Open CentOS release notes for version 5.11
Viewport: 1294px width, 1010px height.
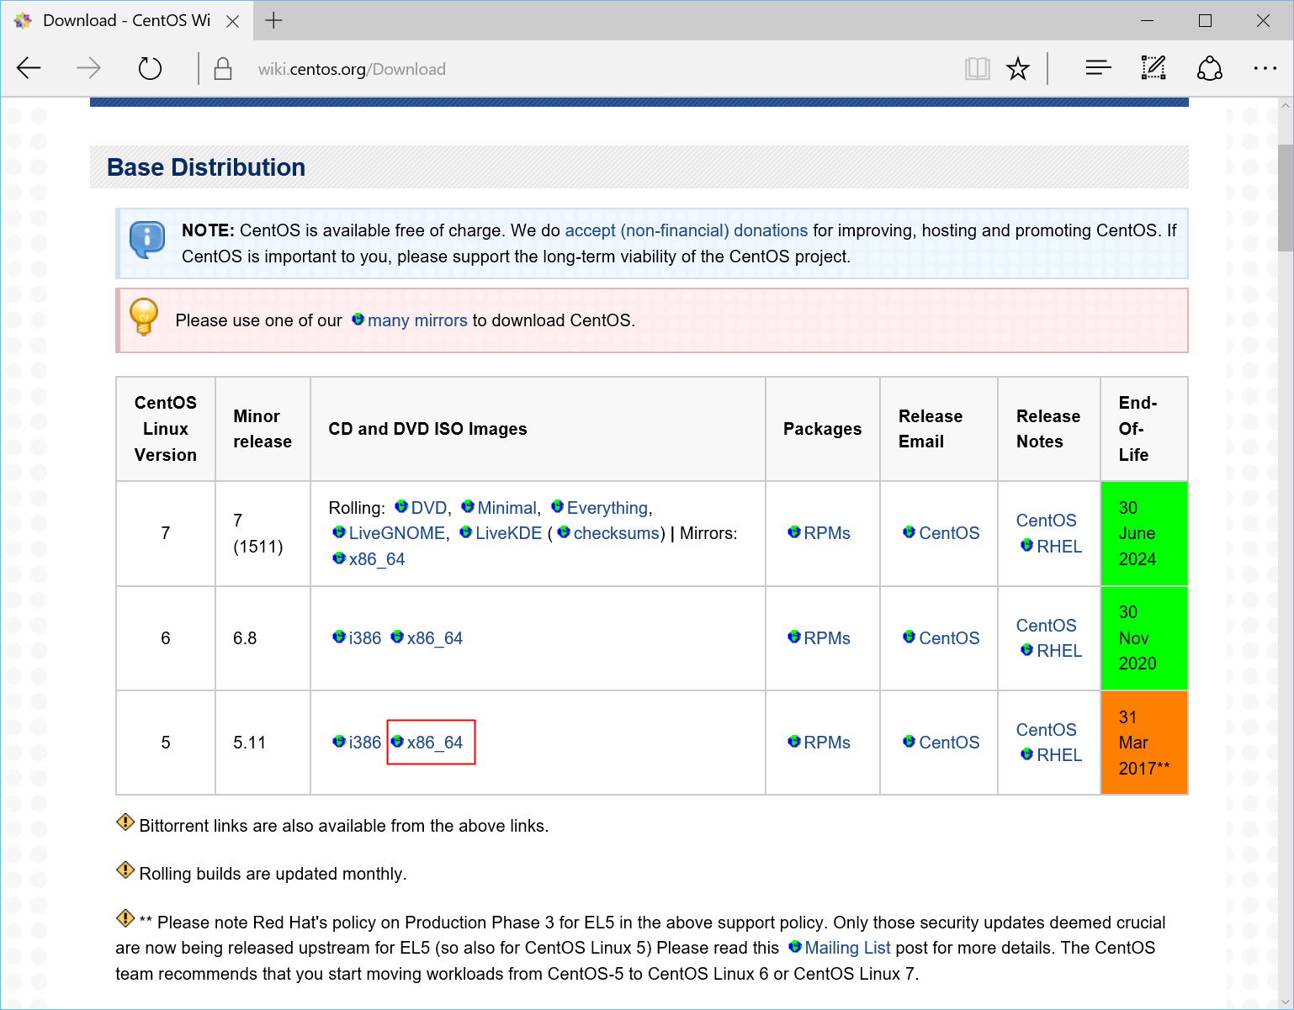tap(1046, 730)
